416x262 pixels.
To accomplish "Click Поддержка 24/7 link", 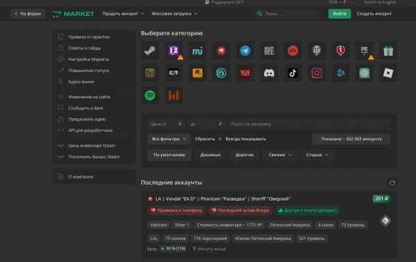I will tap(224, 2).
